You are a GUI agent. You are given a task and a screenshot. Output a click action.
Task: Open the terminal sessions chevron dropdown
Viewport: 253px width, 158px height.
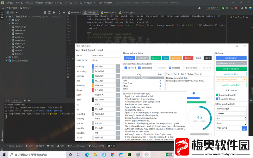pos(29,100)
